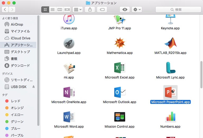The image size is (203, 138).
Task: Open ダウンロード in the sidebar
Action: (18, 66)
